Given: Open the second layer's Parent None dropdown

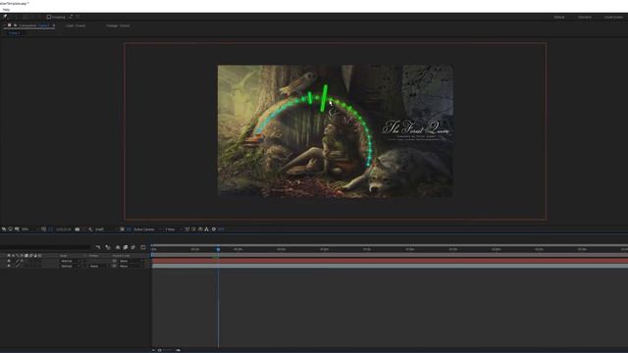Looking at the screenshot, I should (131, 266).
